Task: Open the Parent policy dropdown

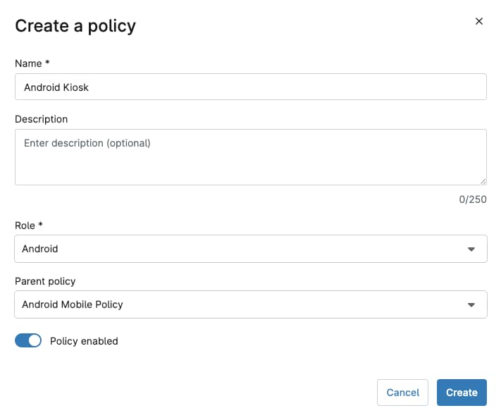Action: point(251,304)
